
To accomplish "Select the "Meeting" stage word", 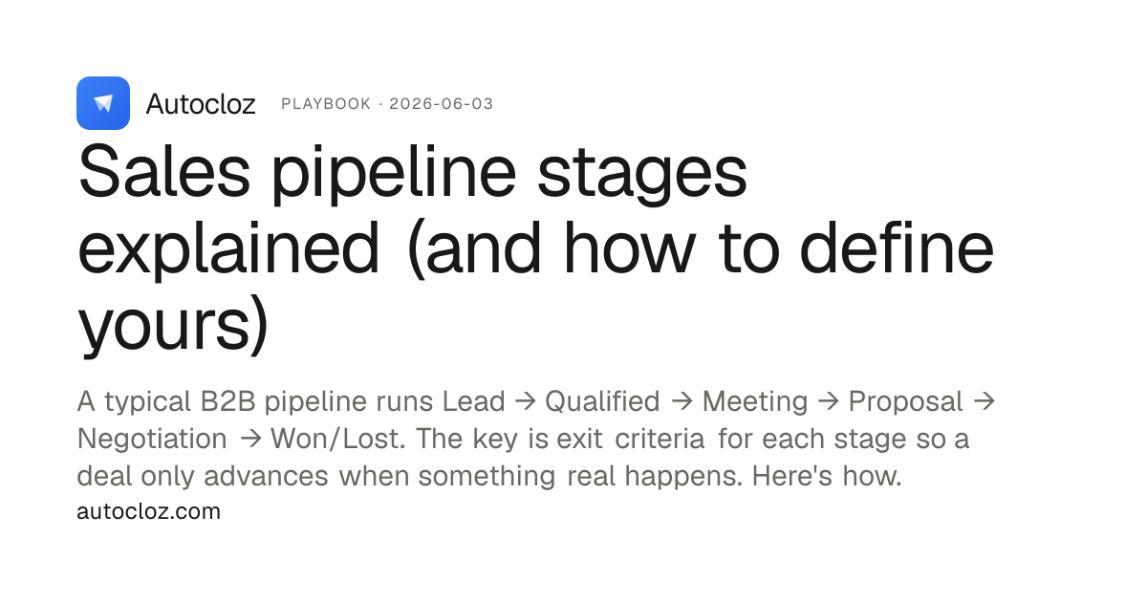I will [755, 402].
